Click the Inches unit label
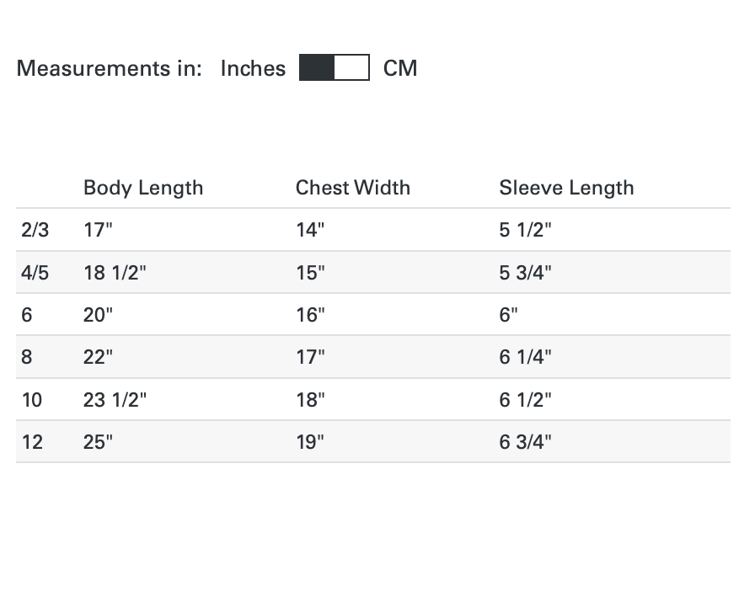Viewport: 755px width, 613px height. click(253, 68)
